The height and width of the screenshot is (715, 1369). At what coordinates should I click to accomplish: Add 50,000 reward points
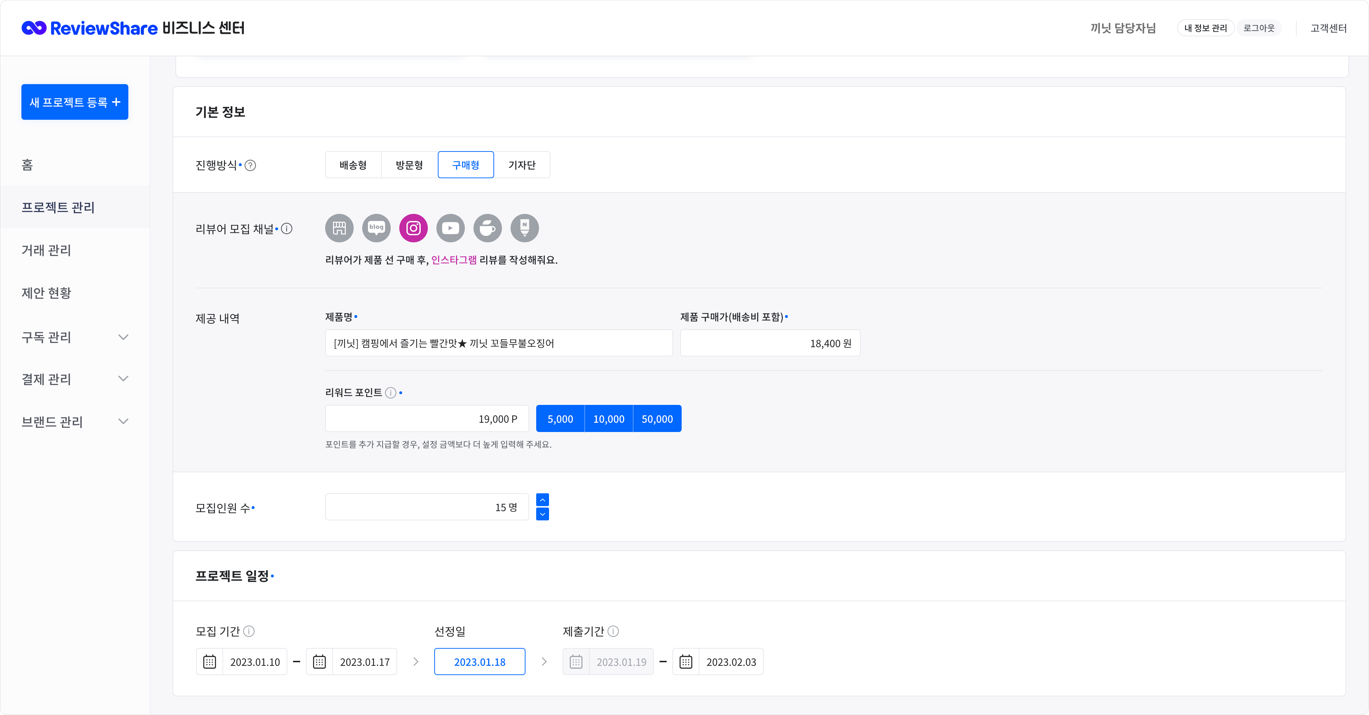657,419
